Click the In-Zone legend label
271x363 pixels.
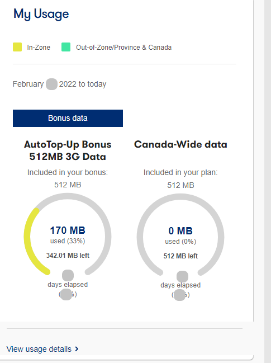tap(39, 47)
